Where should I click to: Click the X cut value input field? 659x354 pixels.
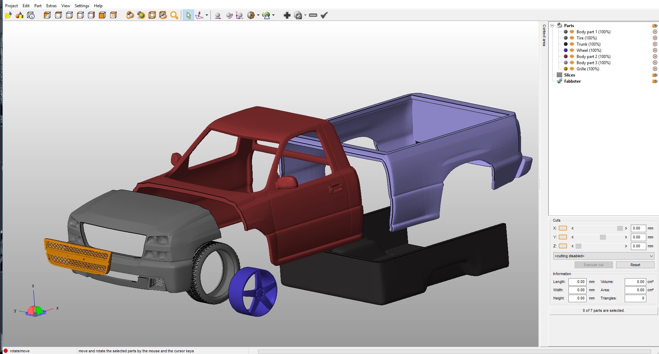pos(638,228)
